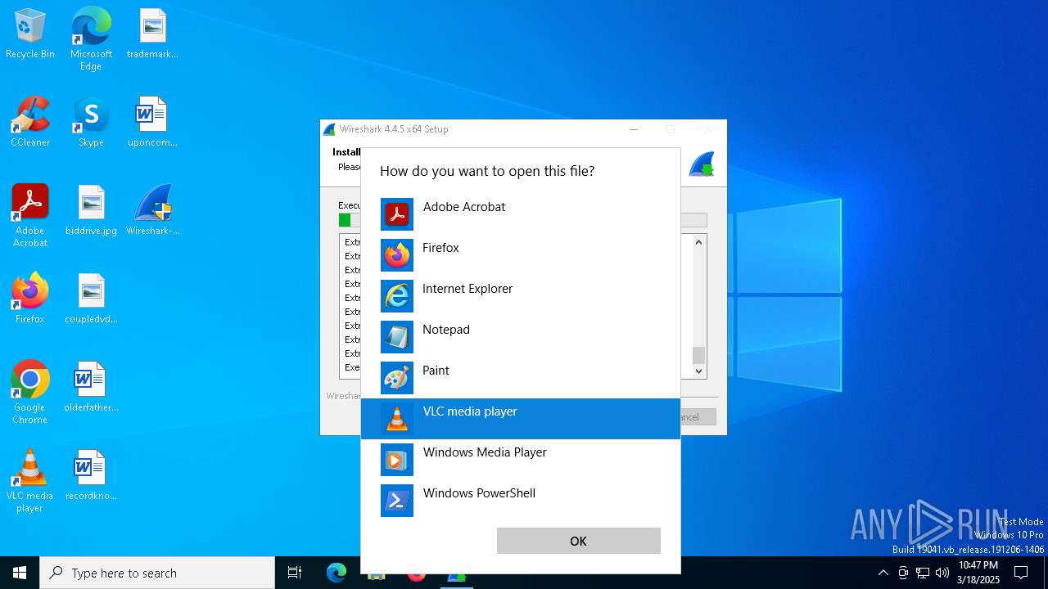Open the Firefox desktop shortcut
The width and height of the screenshot is (1048, 589).
point(30,299)
